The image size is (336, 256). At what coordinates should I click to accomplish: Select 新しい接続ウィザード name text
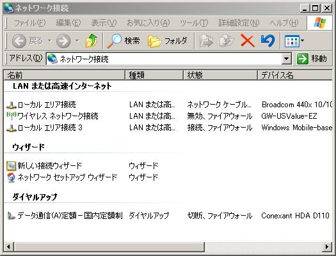click(x=50, y=166)
